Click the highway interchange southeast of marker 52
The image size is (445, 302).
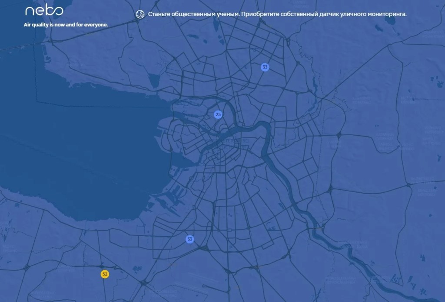point(143,282)
